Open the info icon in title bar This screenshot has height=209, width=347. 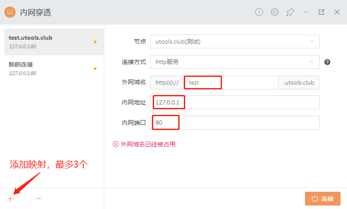[259, 12]
